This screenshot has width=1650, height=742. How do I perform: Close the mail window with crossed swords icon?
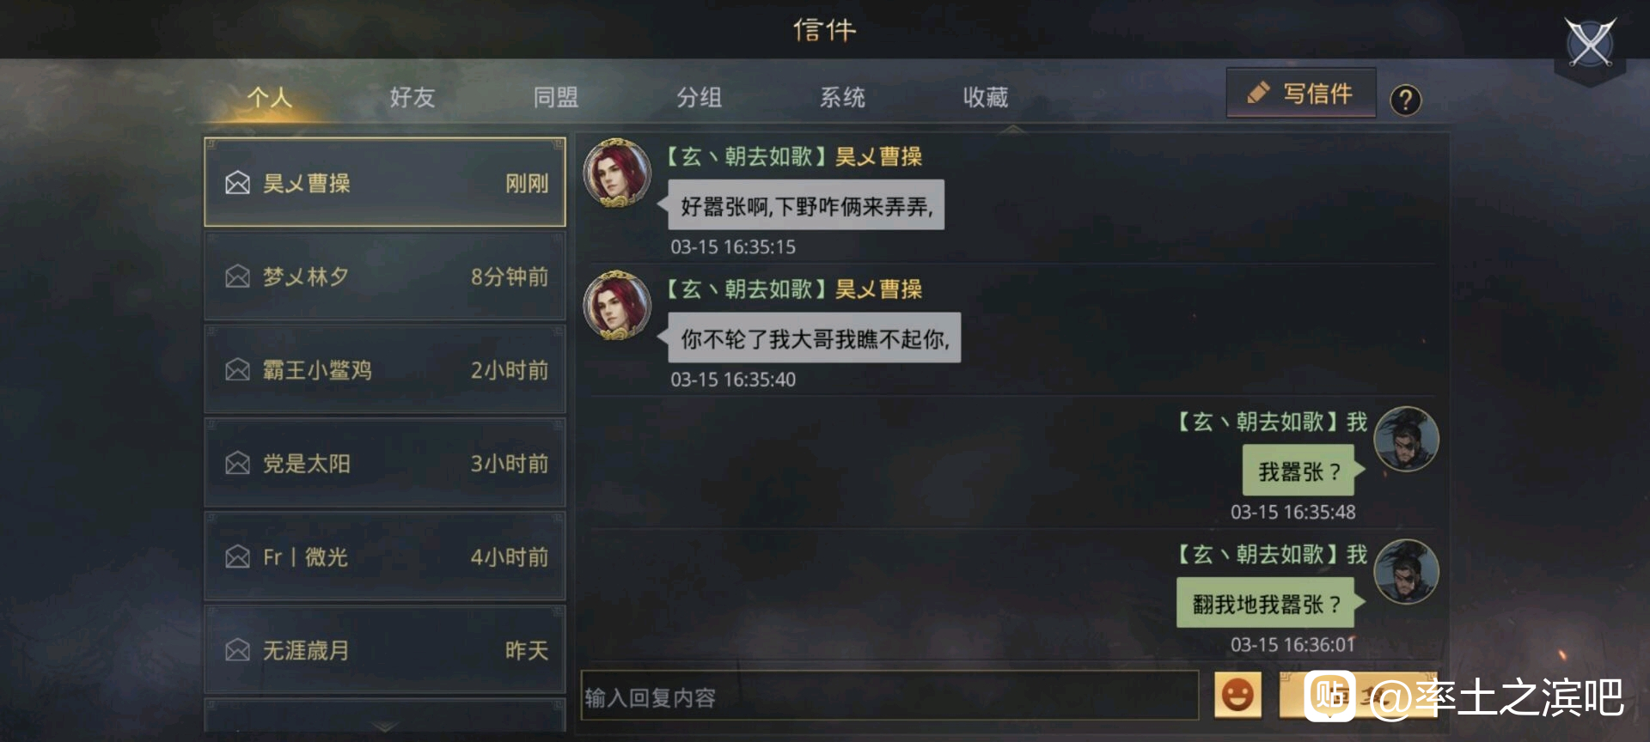pyautogui.click(x=1589, y=43)
